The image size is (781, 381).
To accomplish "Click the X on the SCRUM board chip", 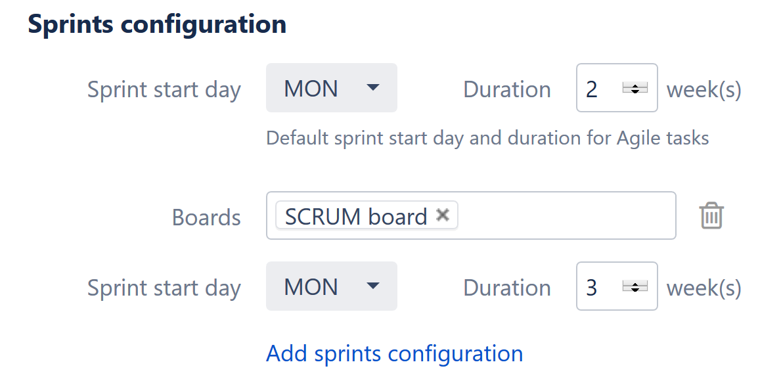I will coord(443,215).
